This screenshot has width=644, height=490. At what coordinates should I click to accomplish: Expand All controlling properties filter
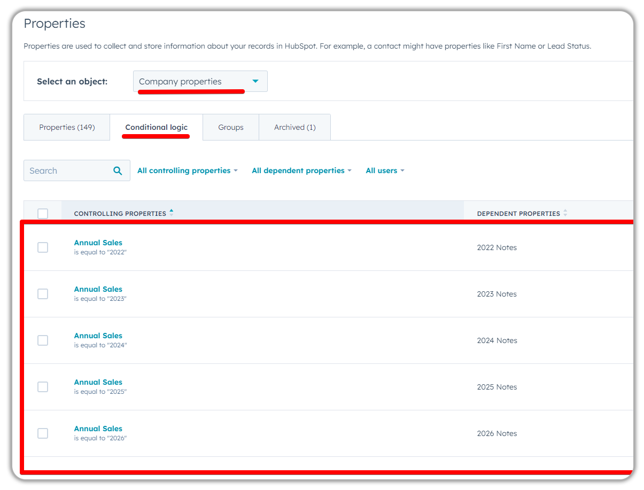click(x=187, y=171)
